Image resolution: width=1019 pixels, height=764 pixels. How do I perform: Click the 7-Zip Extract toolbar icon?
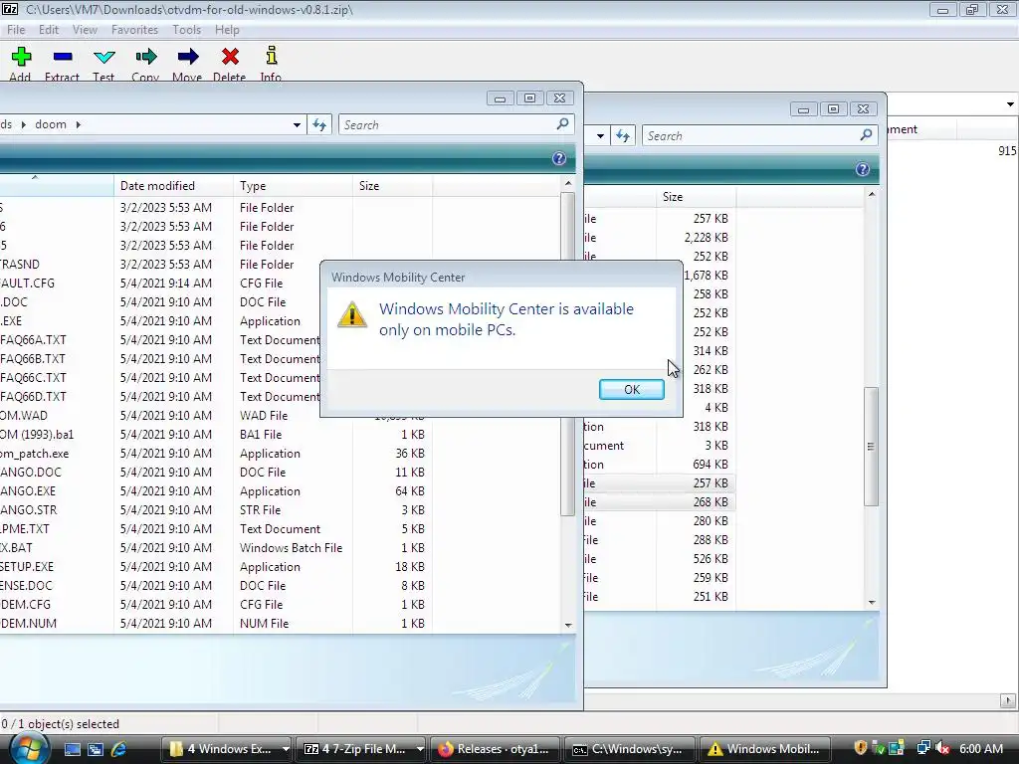coord(63,57)
